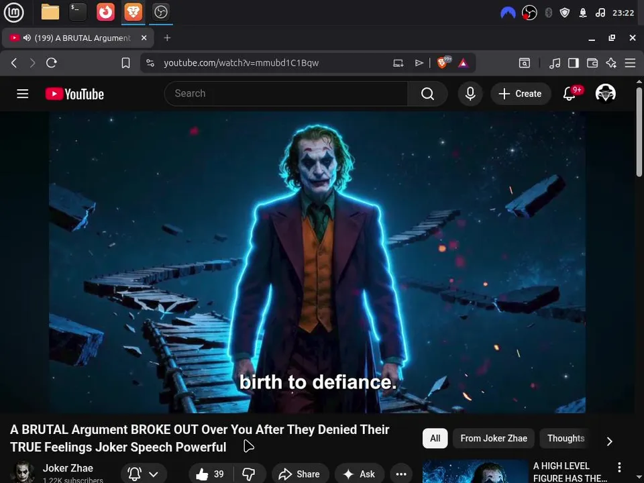Image resolution: width=644 pixels, height=483 pixels.
Task: Select the Thoughts filter chip
Action: click(x=566, y=438)
